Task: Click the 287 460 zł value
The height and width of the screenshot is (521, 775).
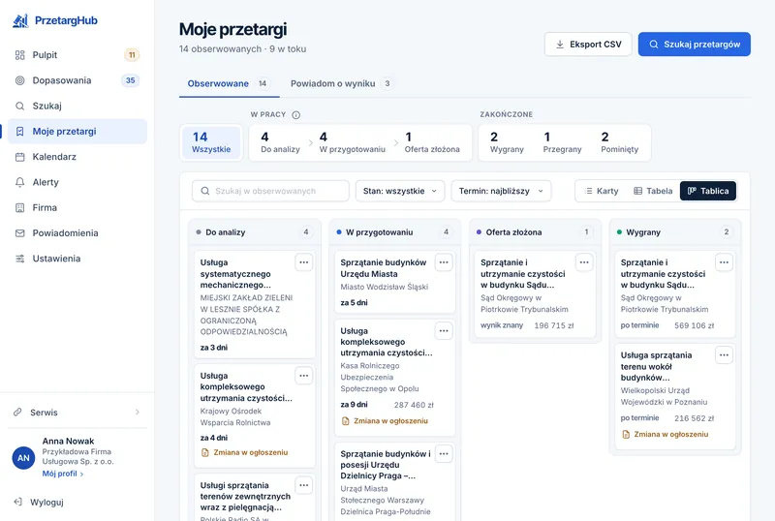Action: point(414,405)
